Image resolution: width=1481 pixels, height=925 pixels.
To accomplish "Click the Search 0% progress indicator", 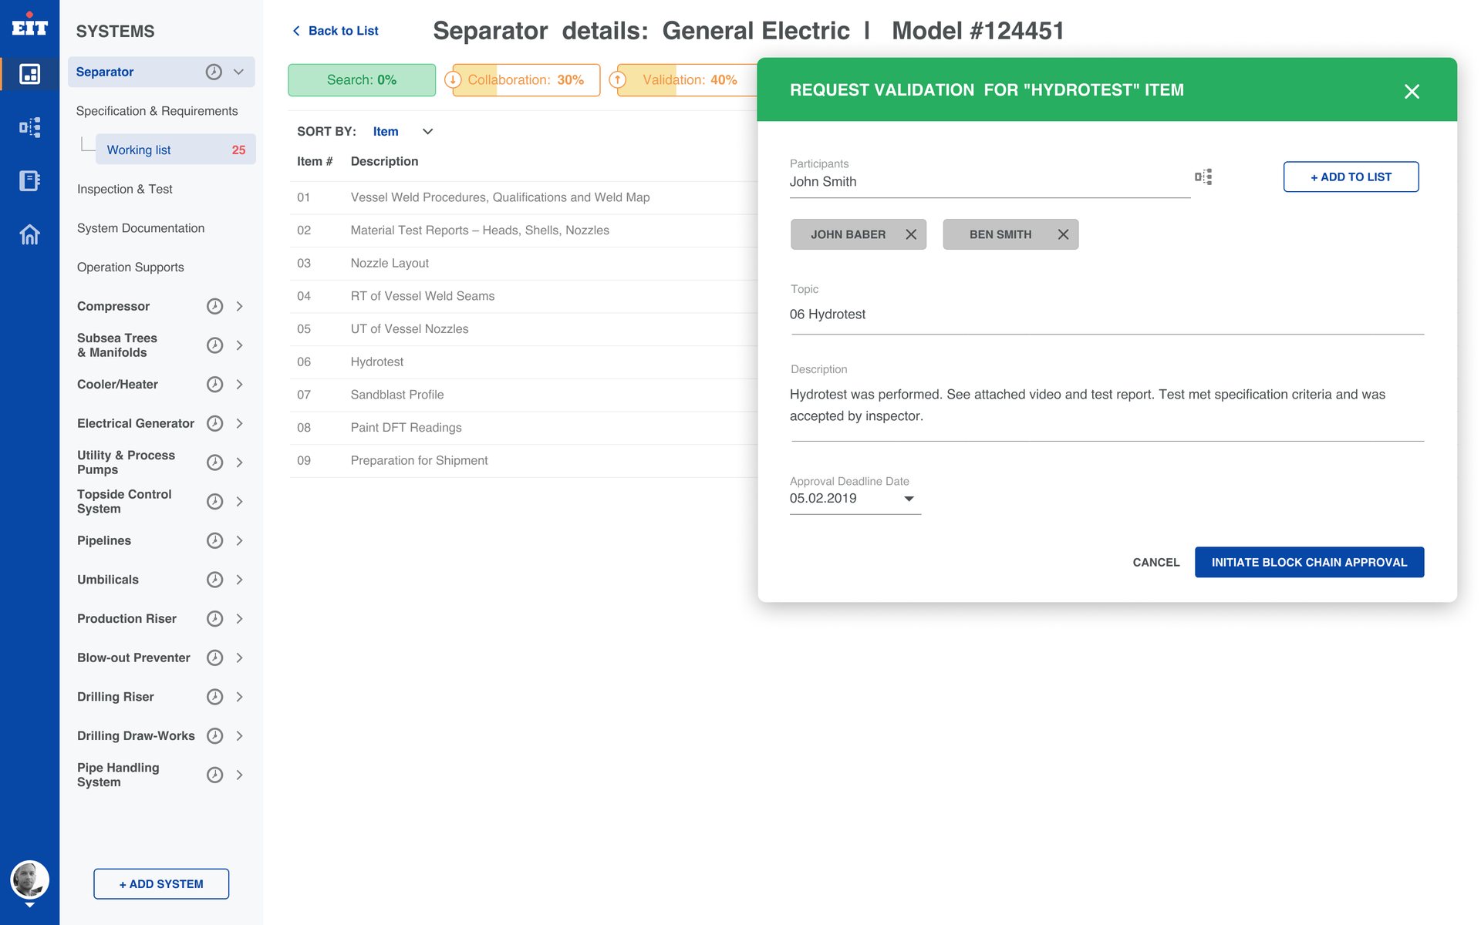I will pyautogui.click(x=361, y=80).
